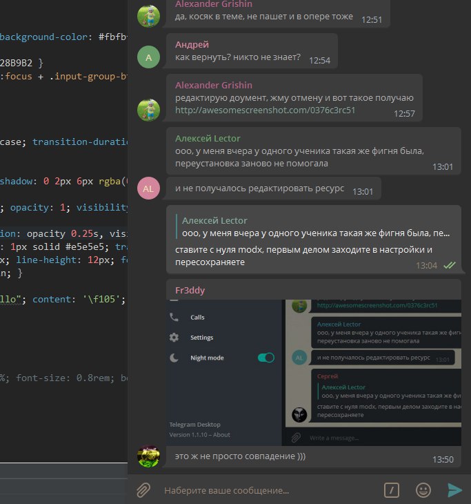Open Alexander Grishin's avatar next to the 12:57 message

tap(149, 110)
